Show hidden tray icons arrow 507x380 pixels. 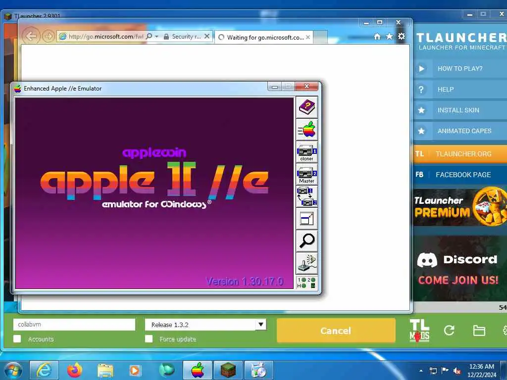pyautogui.click(x=421, y=371)
